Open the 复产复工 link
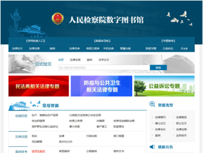 [x=102, y=127]
